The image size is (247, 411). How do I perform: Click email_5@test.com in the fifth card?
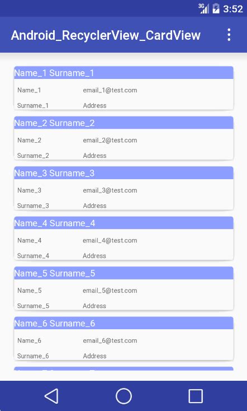coord(110,291)
